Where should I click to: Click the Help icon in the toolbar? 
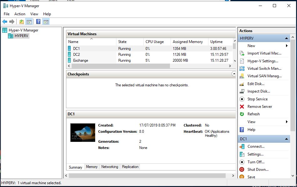[38, 22]
